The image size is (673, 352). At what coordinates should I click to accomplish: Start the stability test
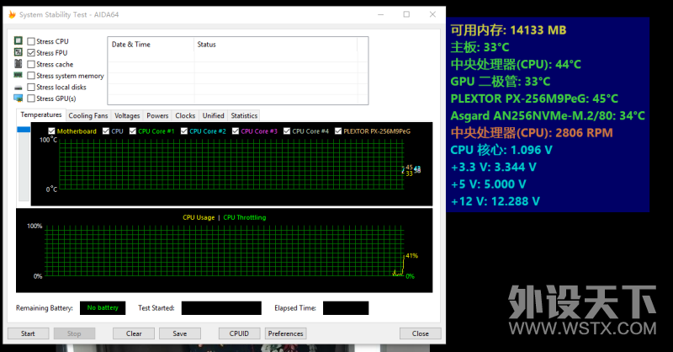[28, 333]
